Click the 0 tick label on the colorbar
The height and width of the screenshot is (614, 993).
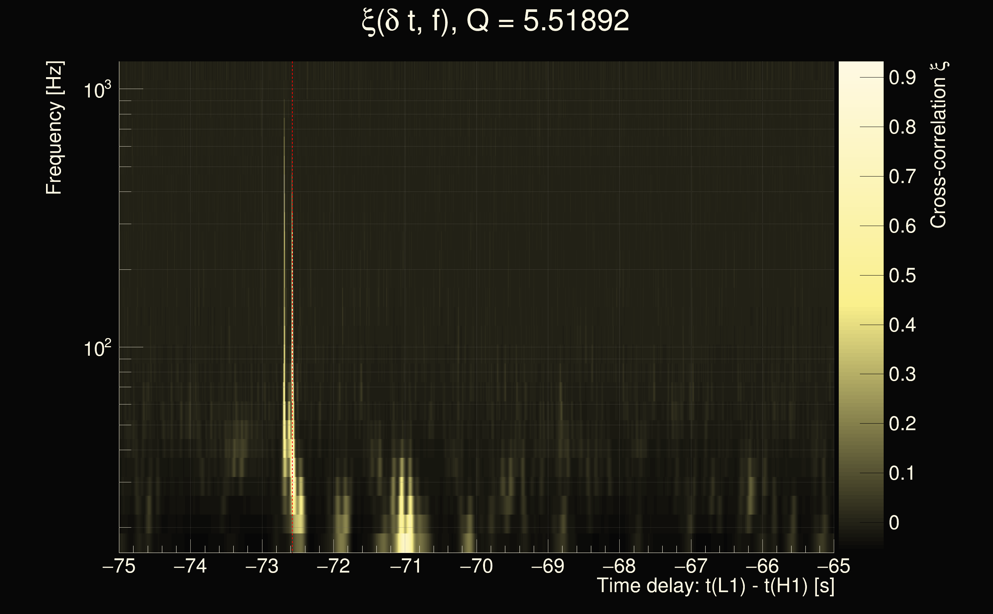[894, 523]
